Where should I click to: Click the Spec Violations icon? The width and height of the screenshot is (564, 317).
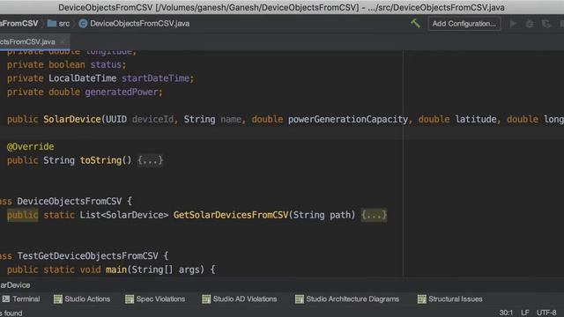coord(130,299)
